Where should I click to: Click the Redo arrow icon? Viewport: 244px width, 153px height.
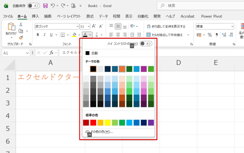tap(63, 6)
